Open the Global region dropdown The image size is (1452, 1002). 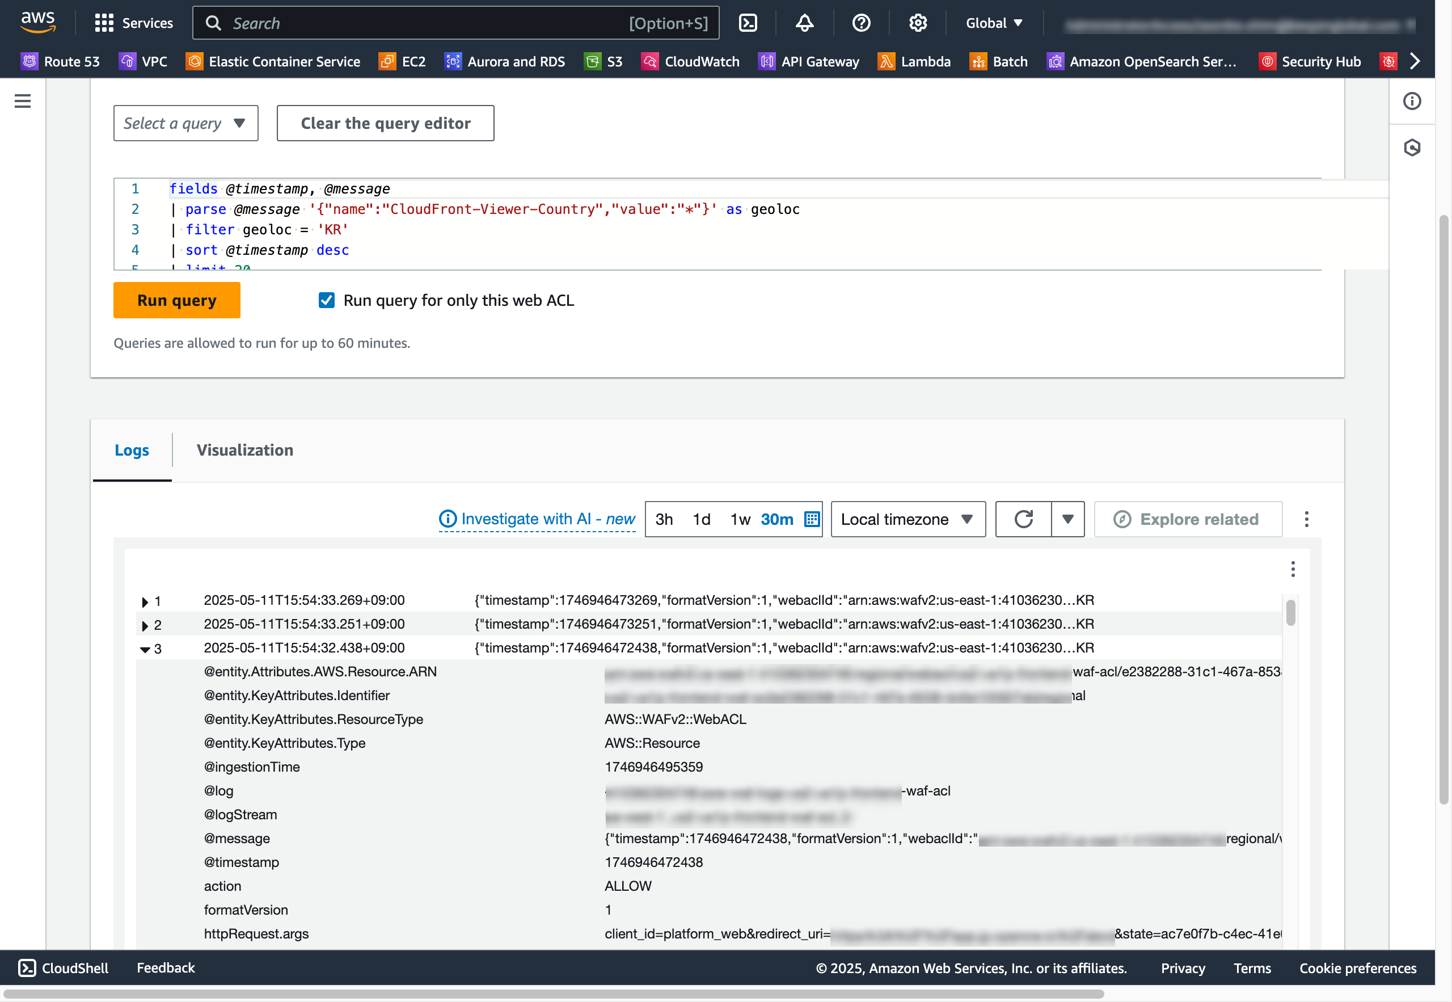pos(994,23)
